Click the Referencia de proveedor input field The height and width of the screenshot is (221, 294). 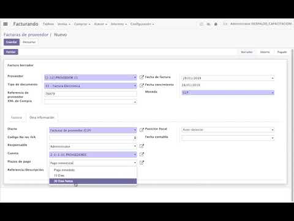[x=91, y=94]
